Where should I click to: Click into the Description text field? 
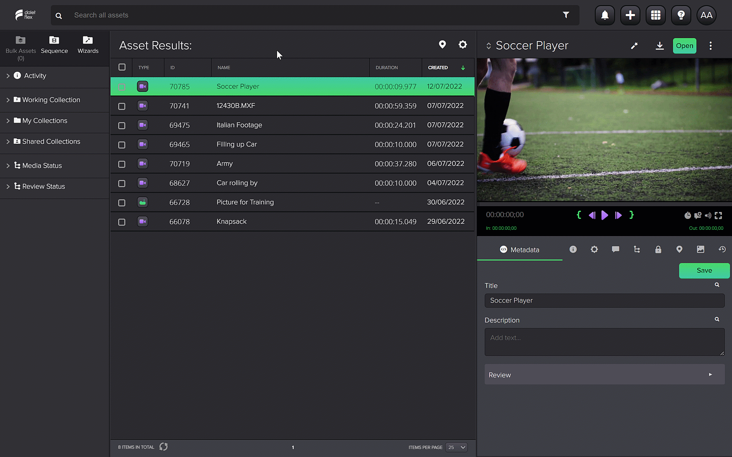604,342
